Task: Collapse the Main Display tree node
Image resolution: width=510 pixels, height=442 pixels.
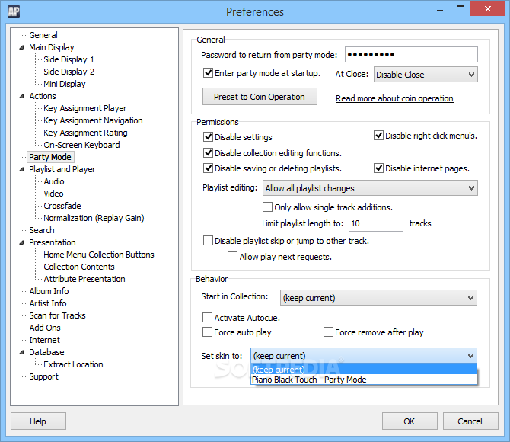Action: pos(21,47)
